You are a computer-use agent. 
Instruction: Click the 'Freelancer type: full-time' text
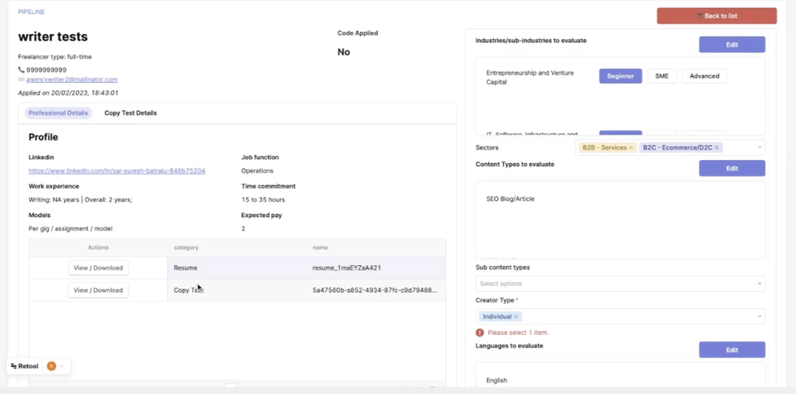pos(55,57)
